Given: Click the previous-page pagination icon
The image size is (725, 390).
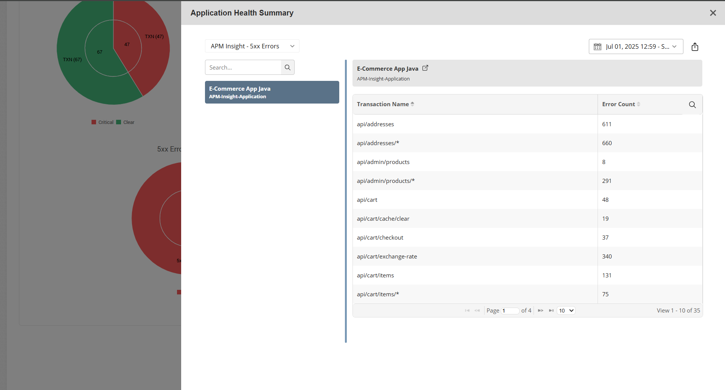Looking at the screenshot, I should point(477,310).
